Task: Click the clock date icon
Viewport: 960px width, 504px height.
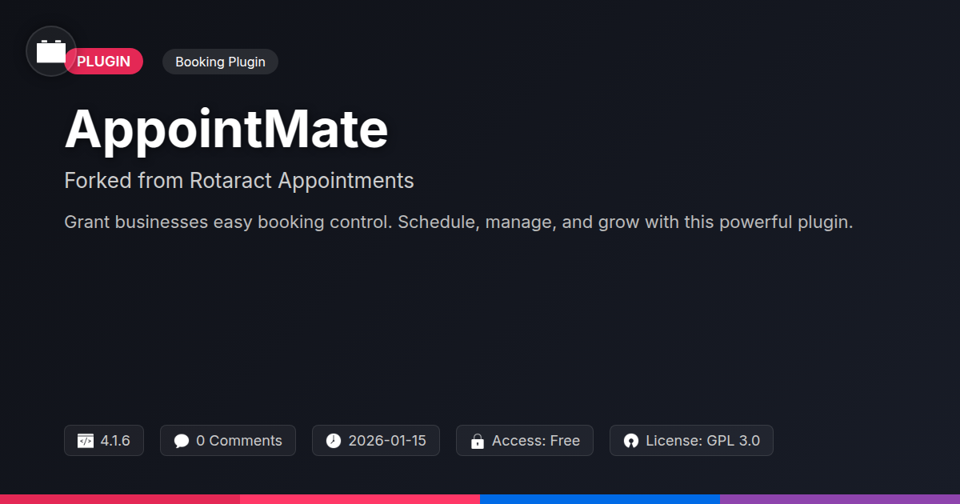Action: 334,441
